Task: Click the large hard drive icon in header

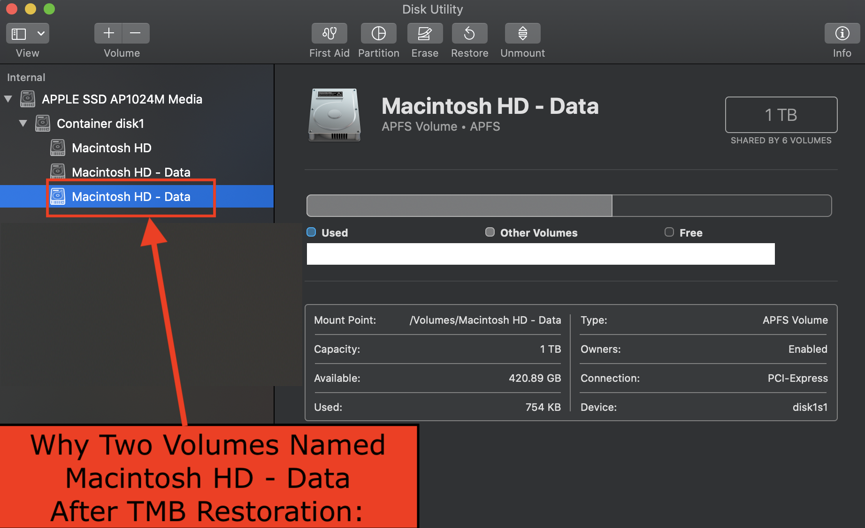Action: (x=335, y=115)
